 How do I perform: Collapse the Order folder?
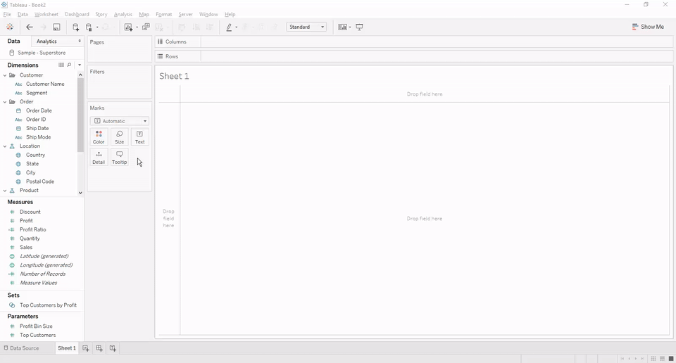[5, 101]
